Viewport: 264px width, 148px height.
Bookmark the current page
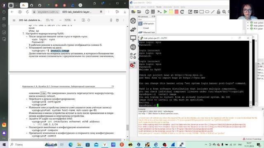(101, 12)
